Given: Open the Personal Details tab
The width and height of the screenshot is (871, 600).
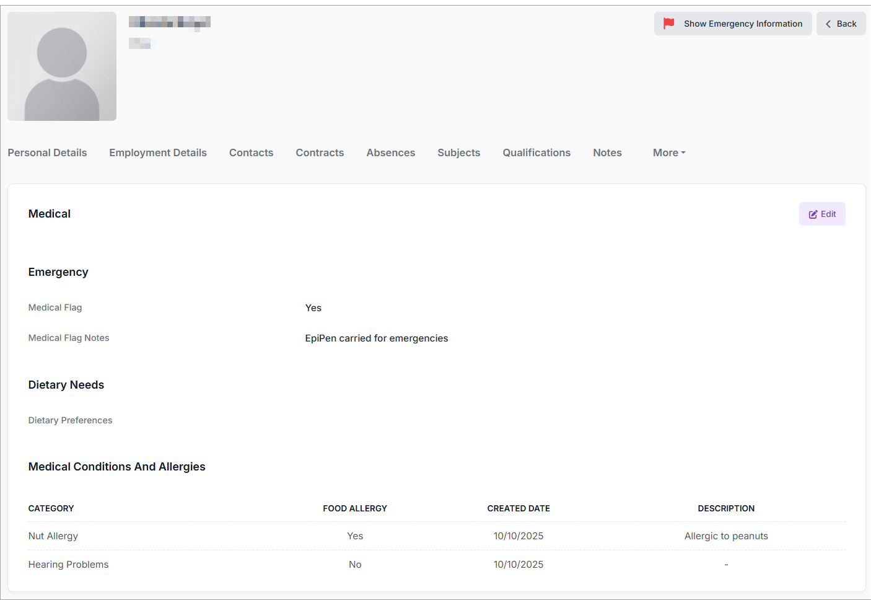Looking at the screenshot, I should pyautogui.click(x=47, y=152).
